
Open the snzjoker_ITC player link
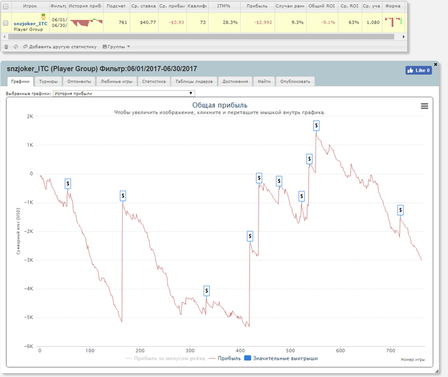31,24
